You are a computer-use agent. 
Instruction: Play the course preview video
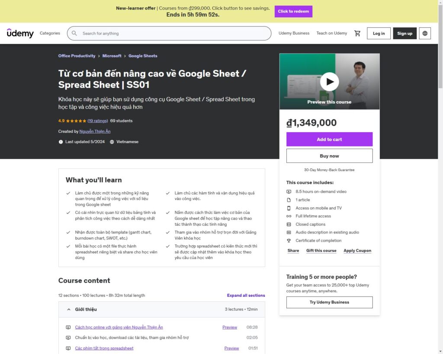tap(329, 81)
